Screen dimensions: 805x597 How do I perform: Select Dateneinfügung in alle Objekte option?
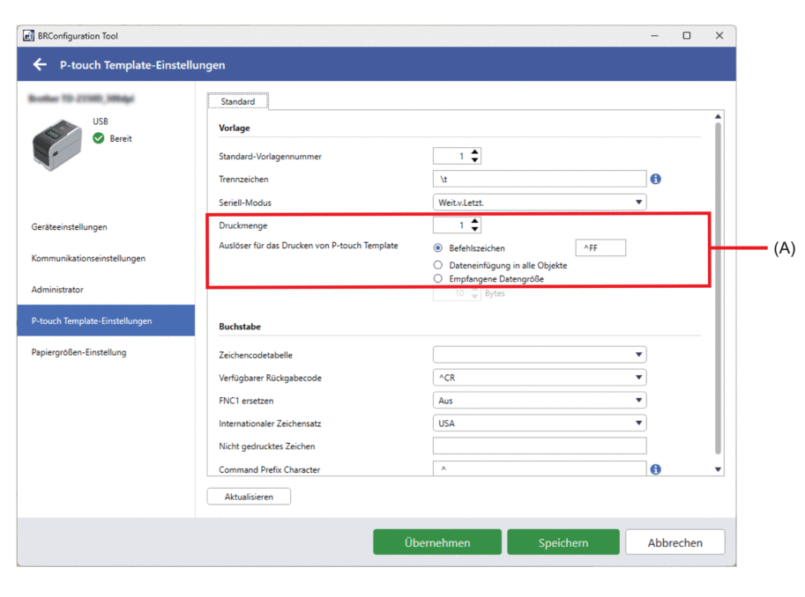coord(438,265)
